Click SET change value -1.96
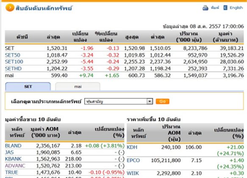The width and height of the screenshot is (247, 178). tap(87, 48)
